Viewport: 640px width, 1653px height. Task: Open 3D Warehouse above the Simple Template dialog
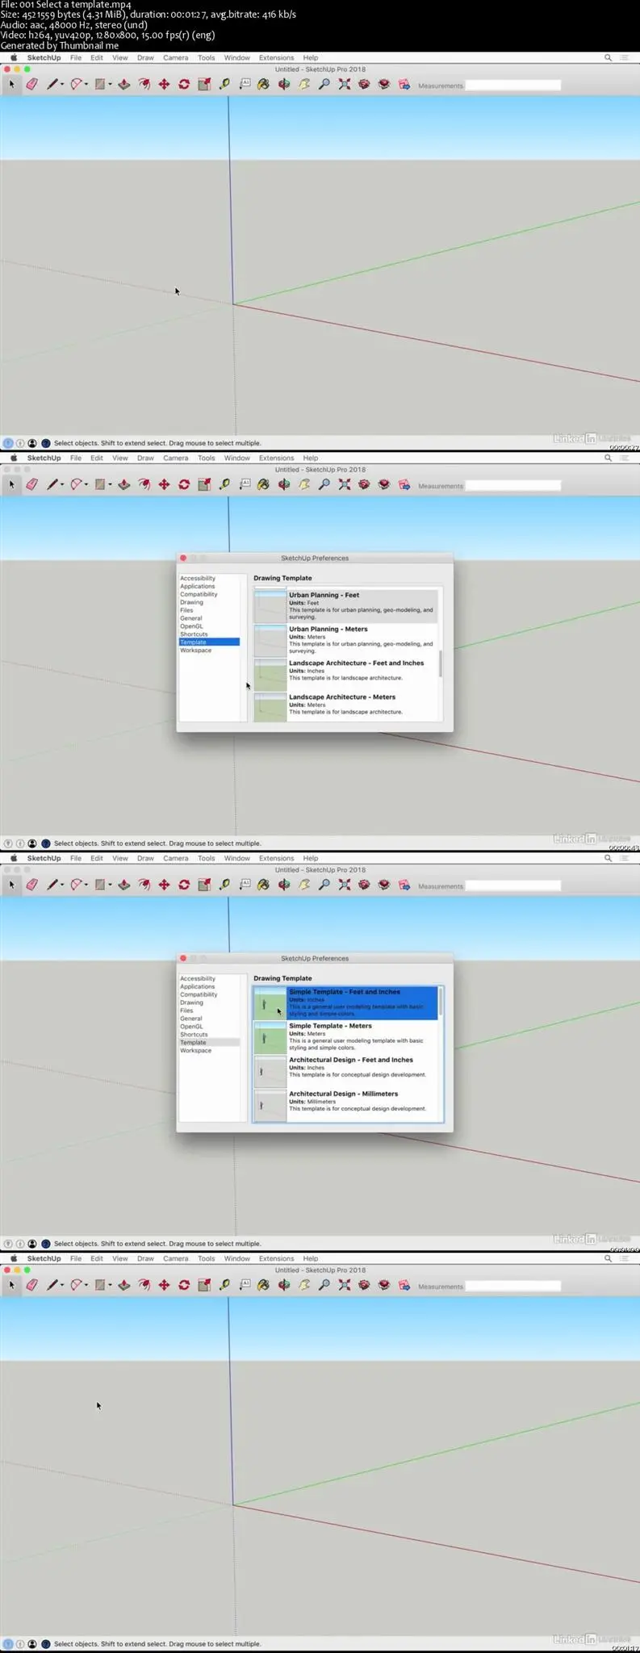point(364,885)
